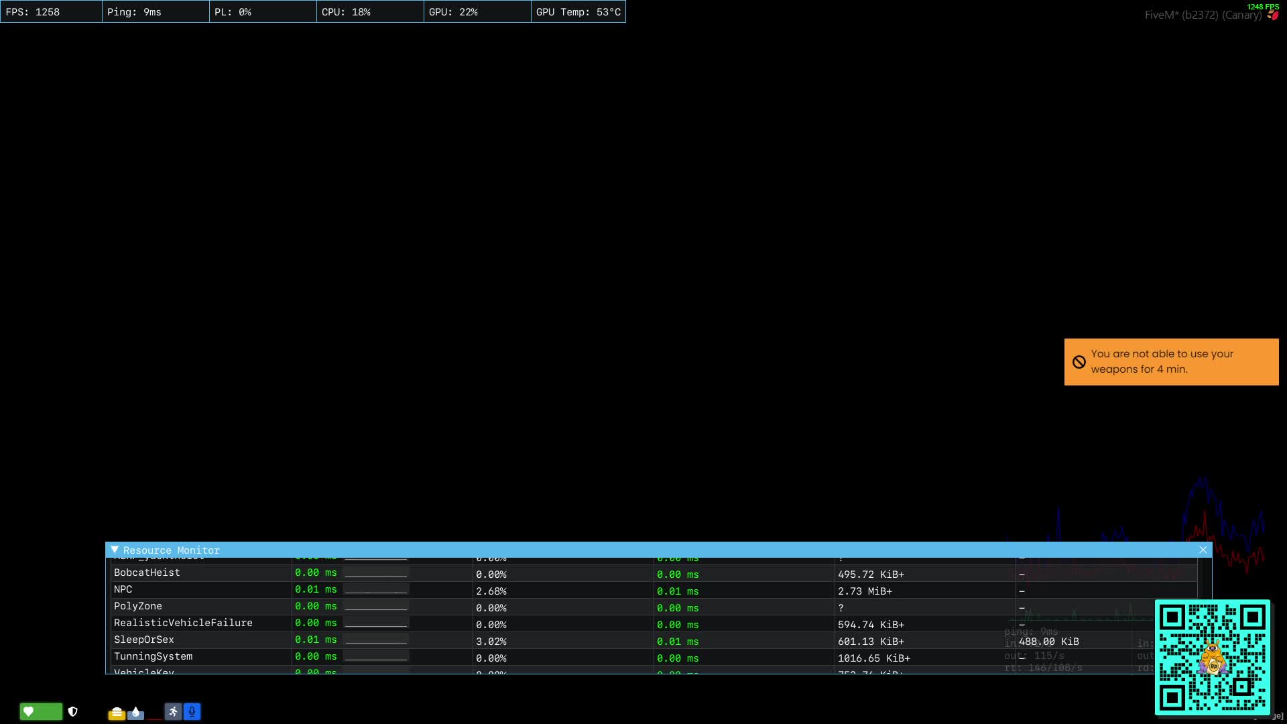Click the QR code thumbnail
This screenshot has width=1287, height=724.
(x=1212, y=658)
